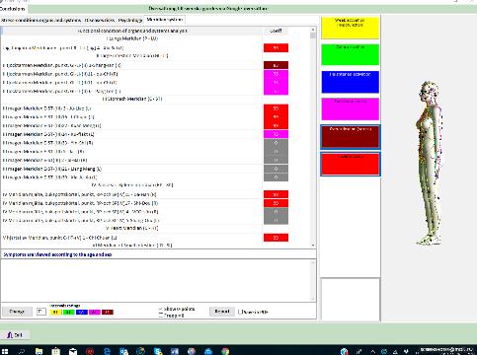The image size is (477, 355).
Task: Toggle the Show points checkbox
Action: pos(161,309)
